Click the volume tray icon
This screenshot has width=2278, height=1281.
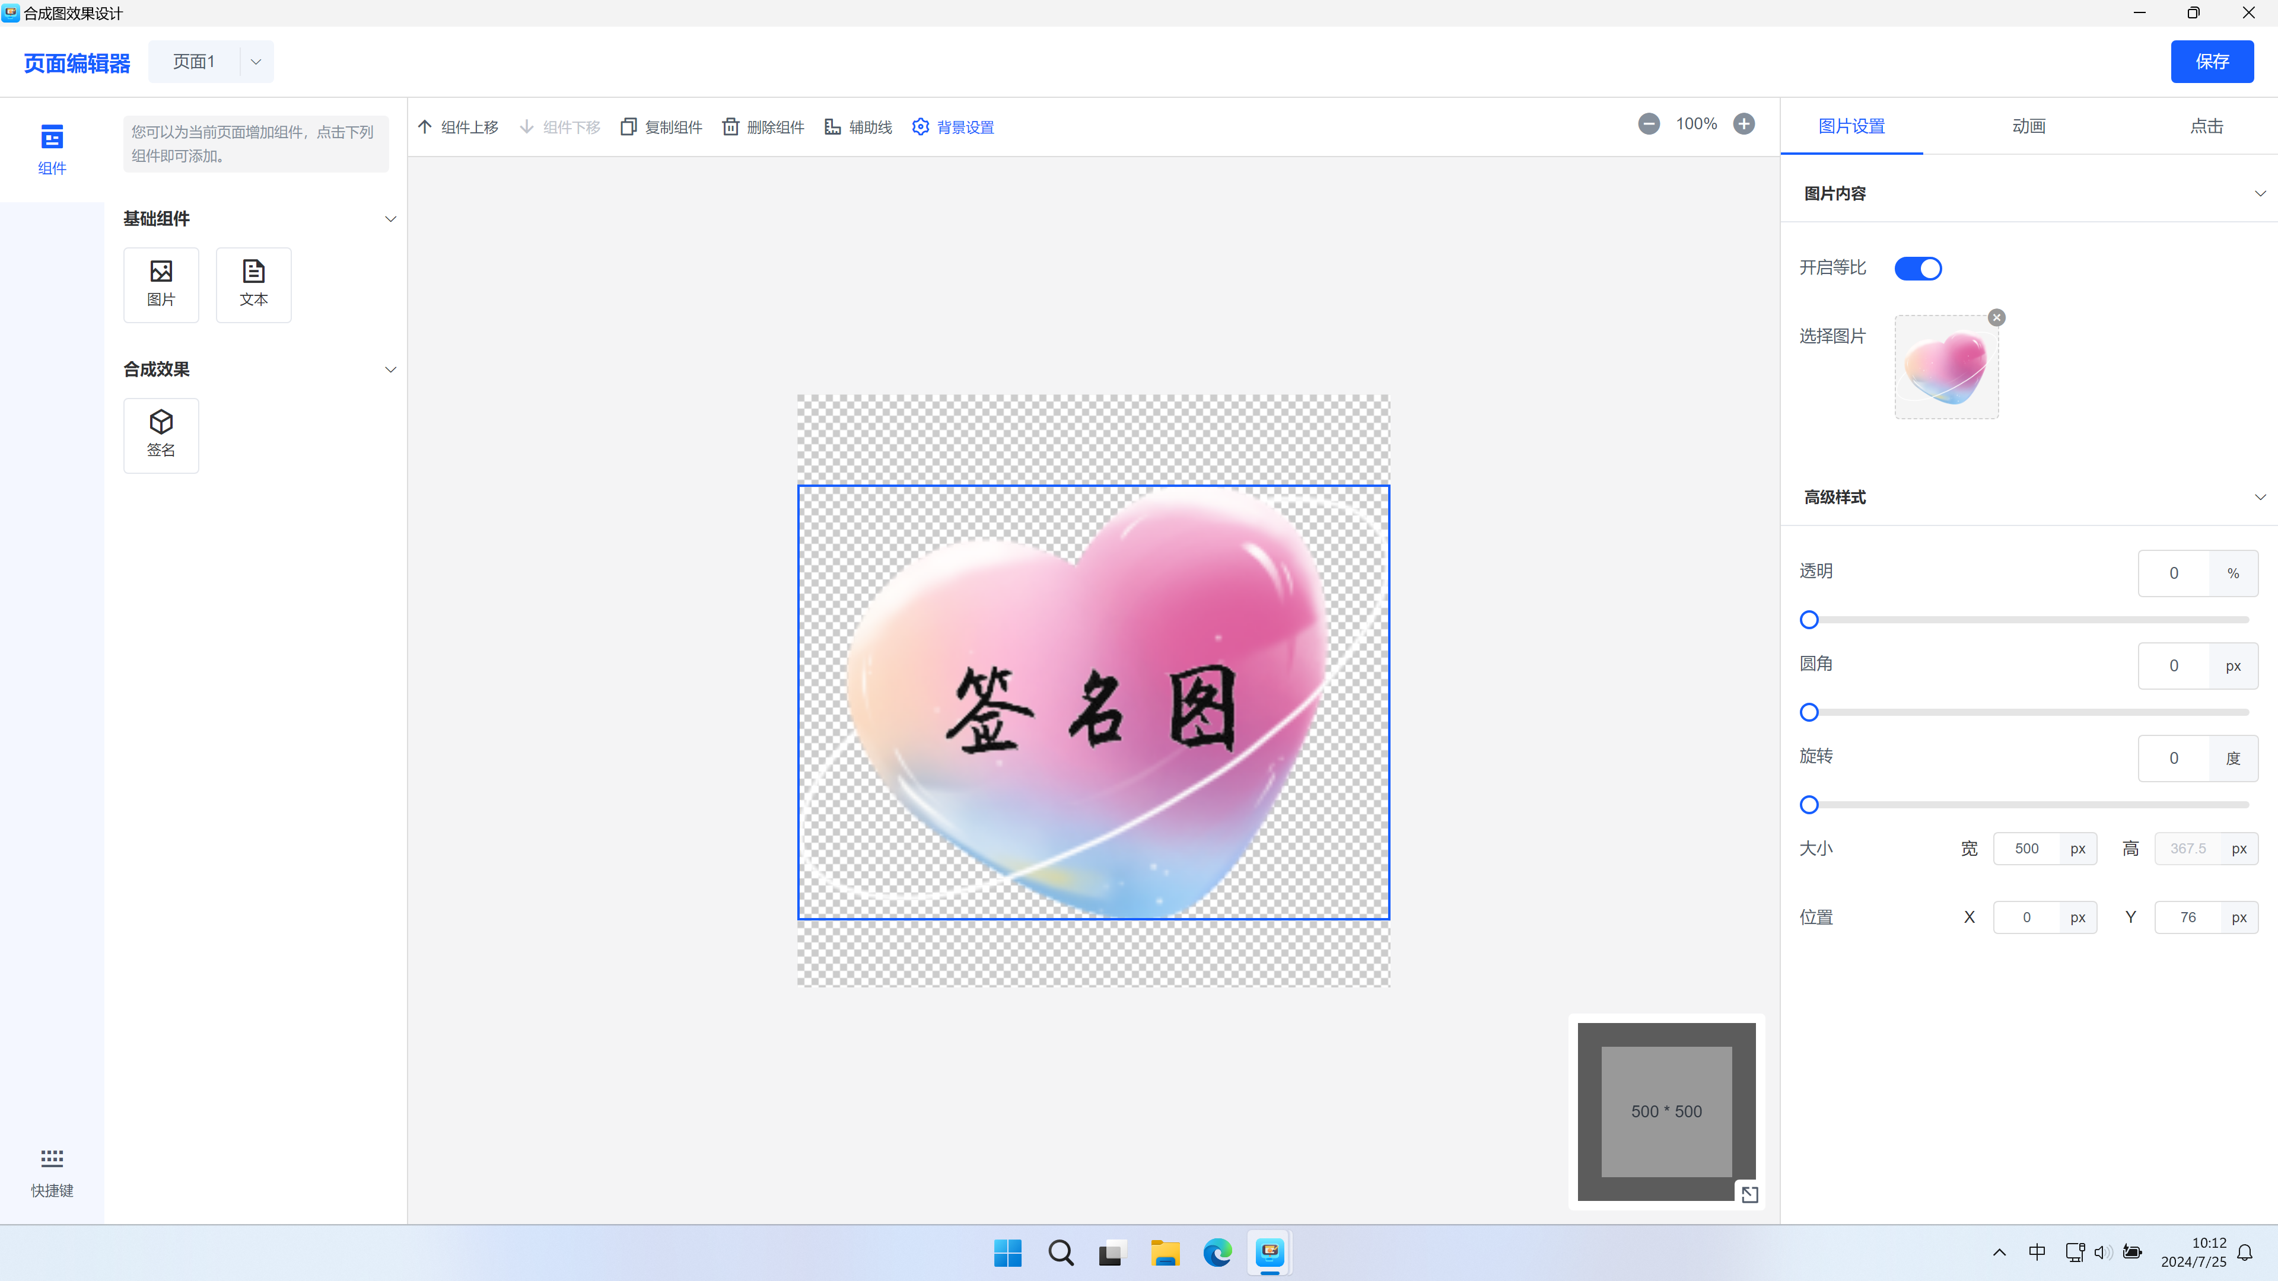[x=2104, y=1253]
